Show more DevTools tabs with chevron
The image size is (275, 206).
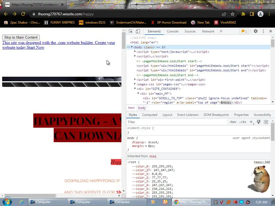[x=221, y=31]
